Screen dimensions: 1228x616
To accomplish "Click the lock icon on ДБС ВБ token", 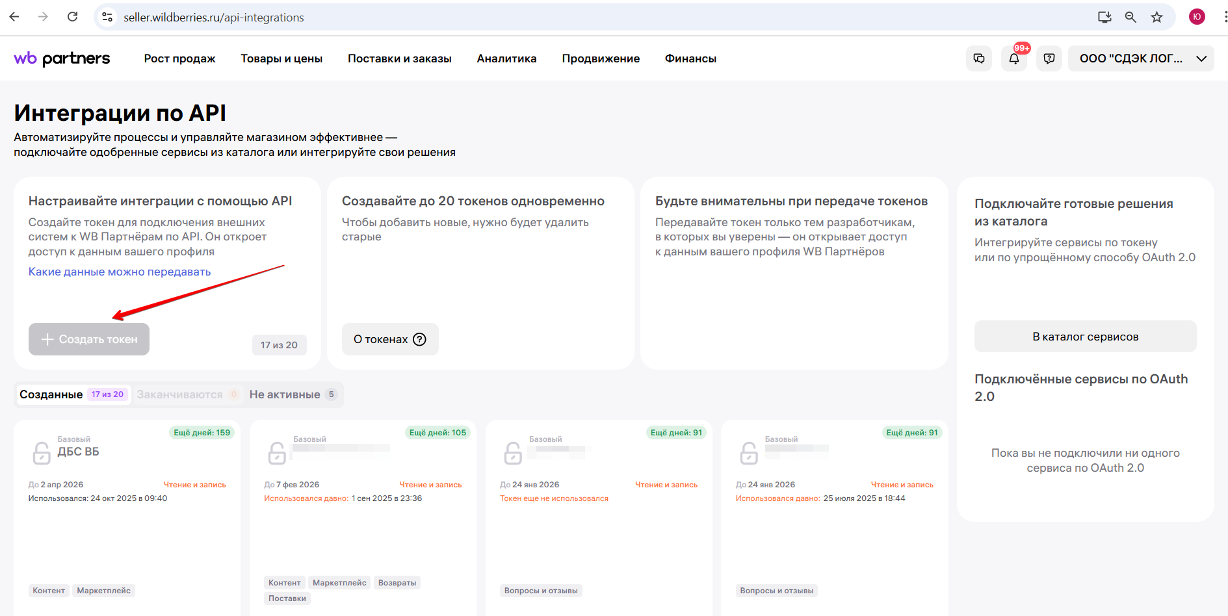I will 42,452.
